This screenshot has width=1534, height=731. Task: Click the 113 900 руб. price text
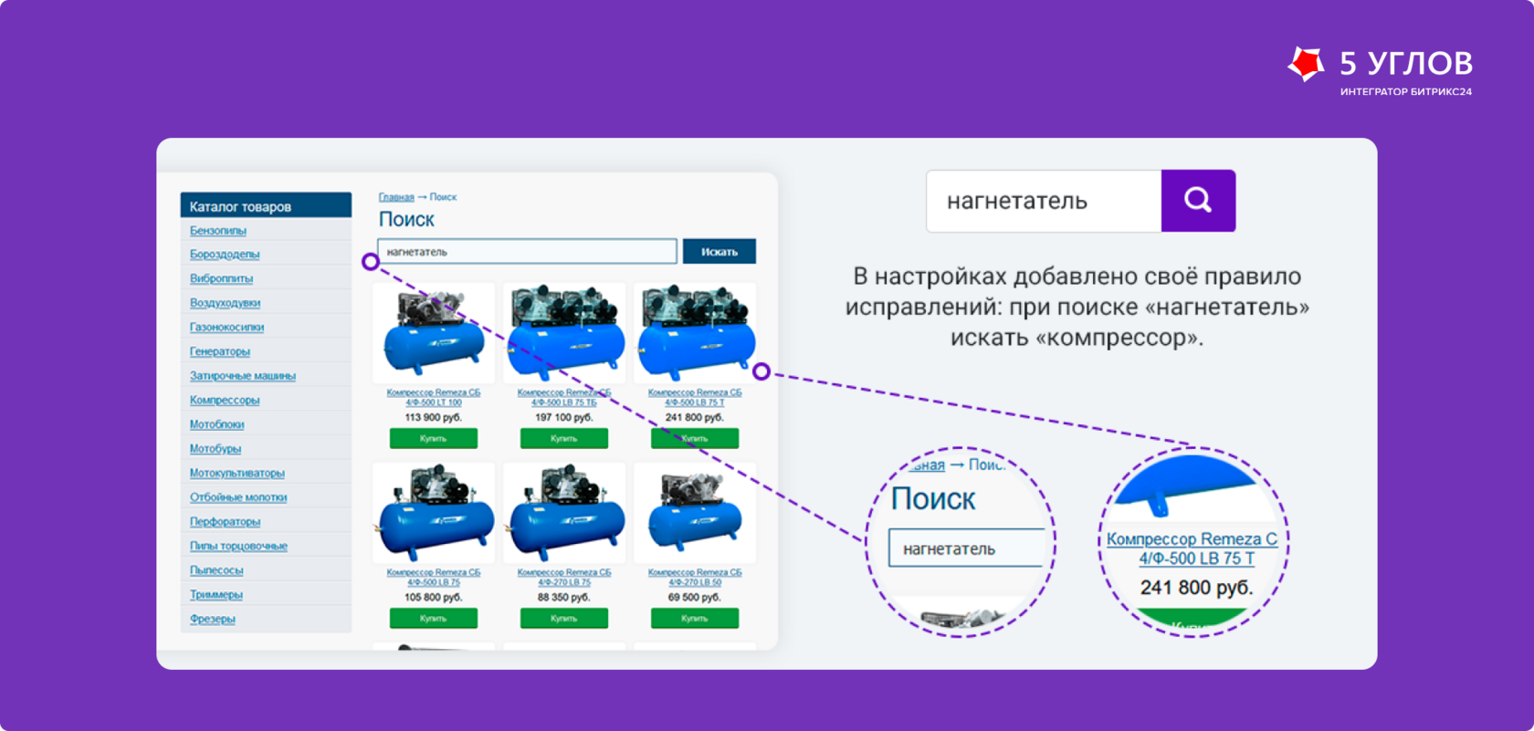point(434,417)
